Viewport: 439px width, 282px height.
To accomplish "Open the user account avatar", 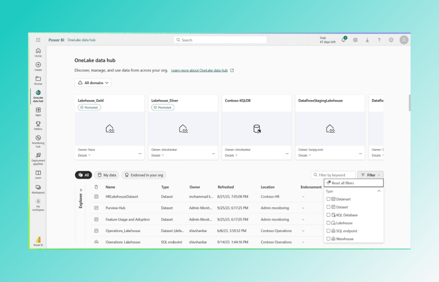I will point(404,40).
